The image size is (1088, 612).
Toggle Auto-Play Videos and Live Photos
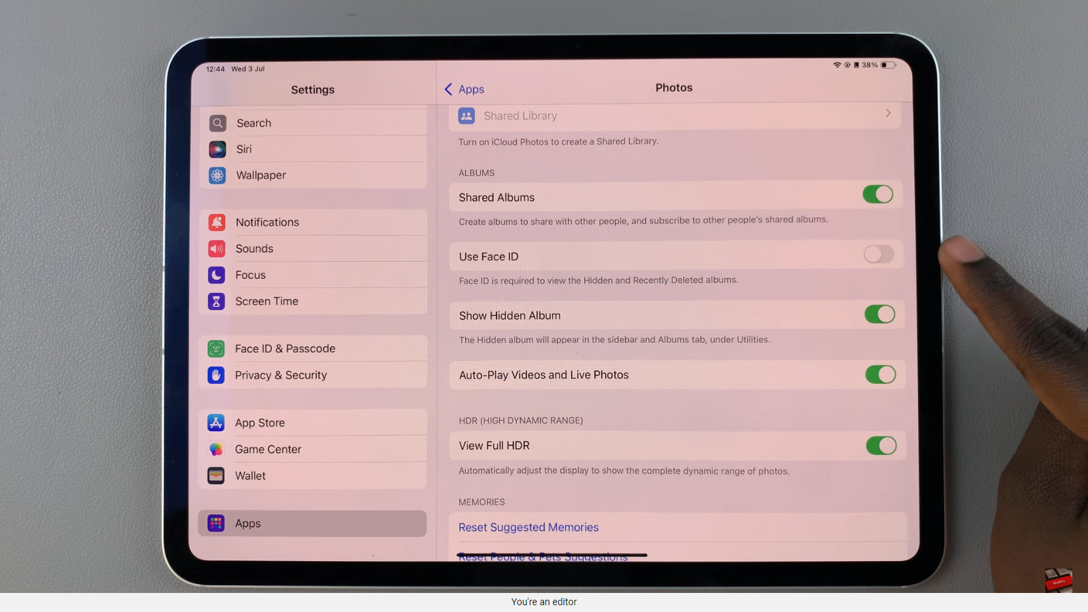point(881,375)
